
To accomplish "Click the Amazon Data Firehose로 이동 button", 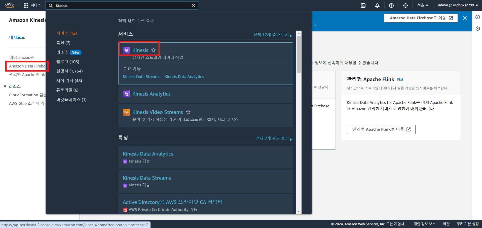I will [x=421, y=18].
